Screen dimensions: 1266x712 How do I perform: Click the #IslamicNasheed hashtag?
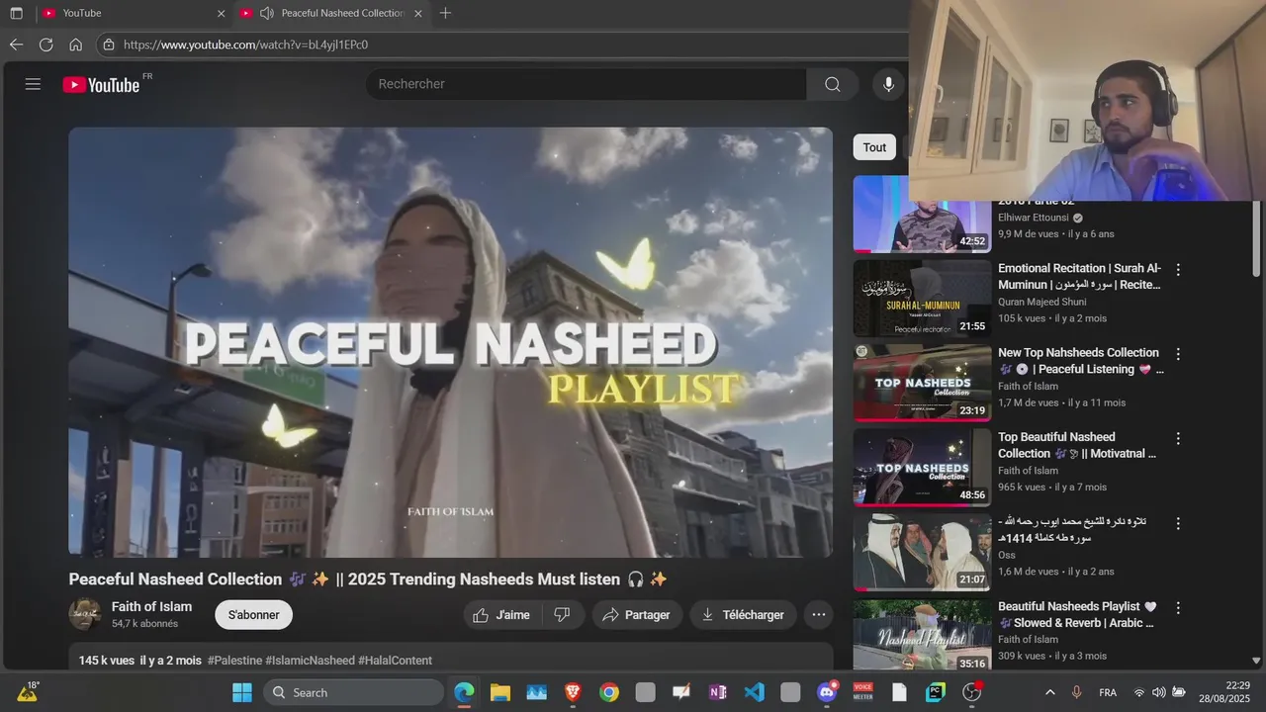(310, 661)
